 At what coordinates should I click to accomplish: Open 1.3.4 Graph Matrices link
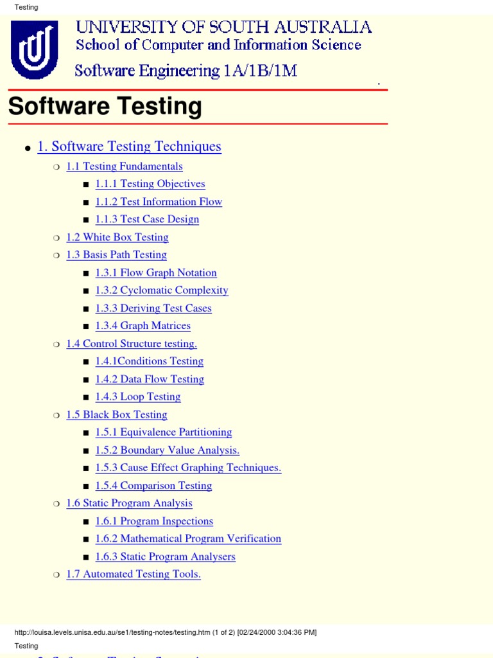(143, 326)
